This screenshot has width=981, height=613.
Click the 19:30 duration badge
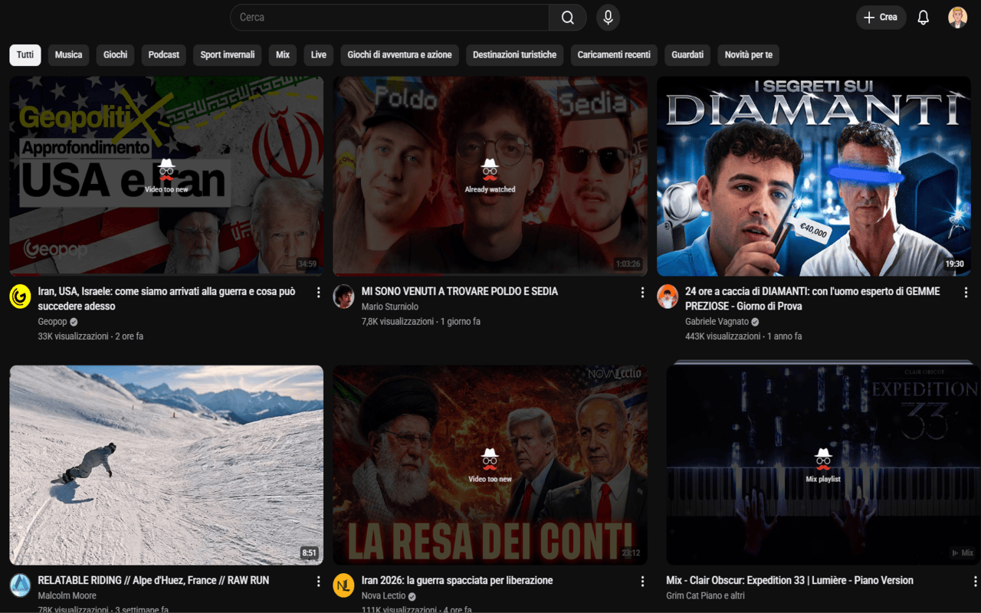tap(954, 264)
